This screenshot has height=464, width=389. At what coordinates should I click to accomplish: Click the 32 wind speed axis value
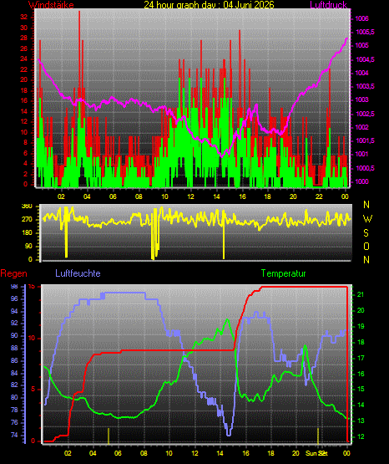tap(24, 18)
